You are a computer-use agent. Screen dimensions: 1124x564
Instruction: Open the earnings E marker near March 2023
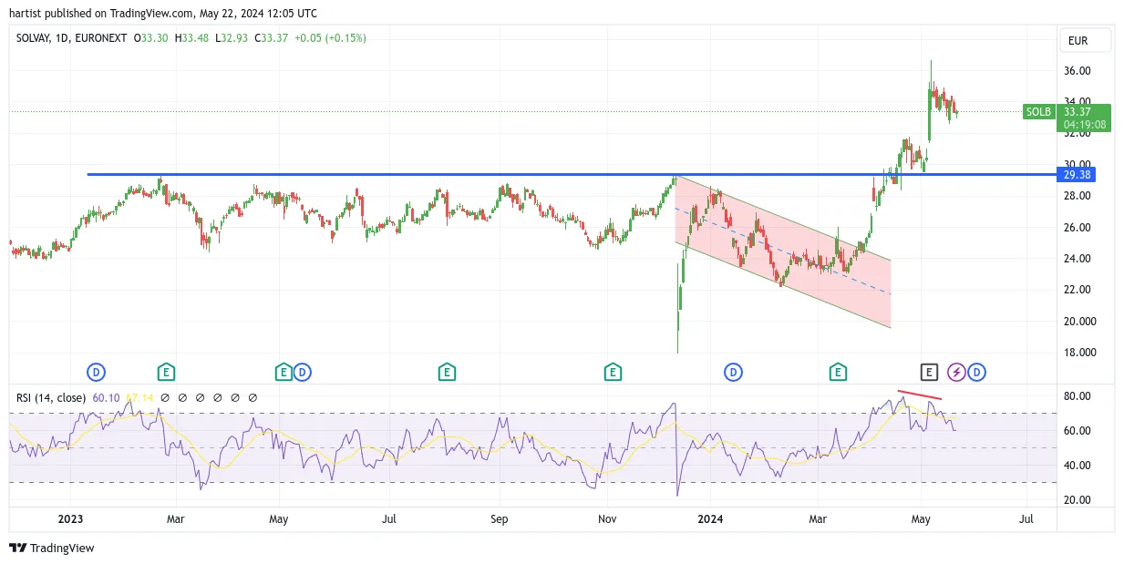(165, 372)
